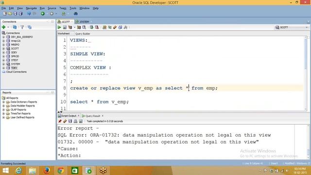Screen dimensions: 311x175
Task: Select Data Modeler Reports item
Action: [23, 106]
